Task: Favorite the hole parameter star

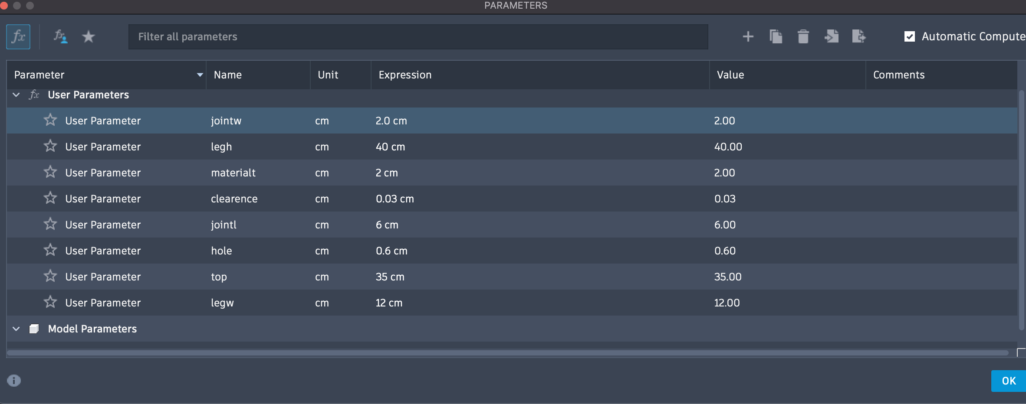Action: coord(50,251)
